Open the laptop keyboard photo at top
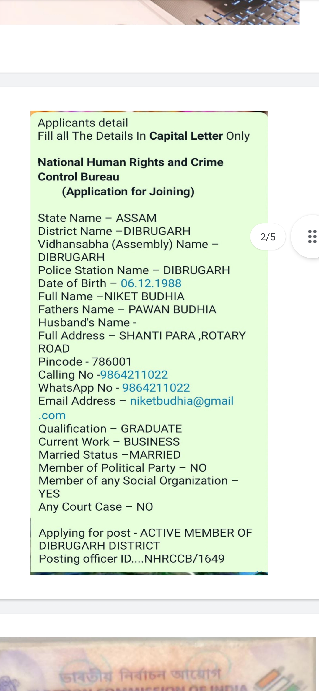Viewport: 319px width, 691px height. pyautogui.click(x=149, y=12)
